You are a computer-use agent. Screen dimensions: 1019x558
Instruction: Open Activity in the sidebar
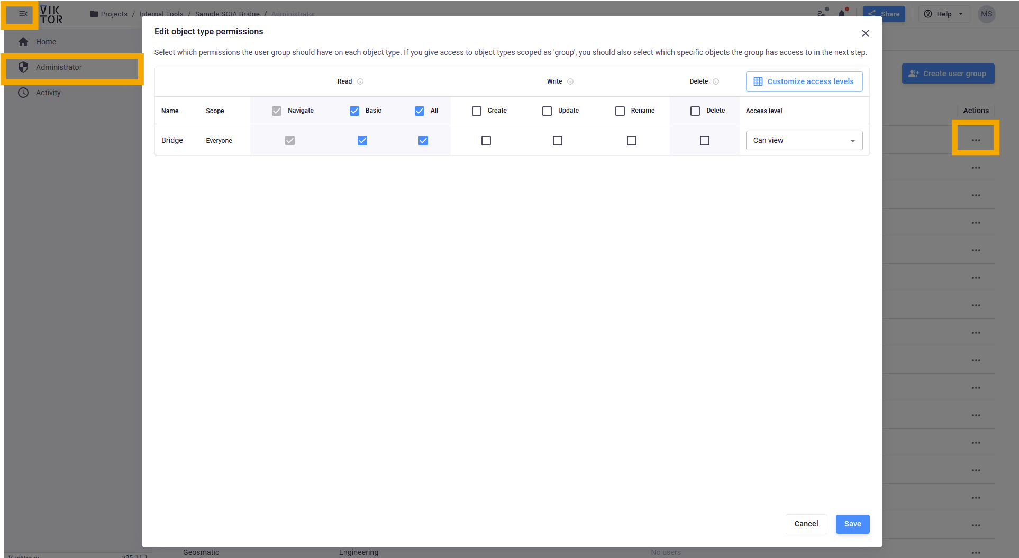[48, 93]
